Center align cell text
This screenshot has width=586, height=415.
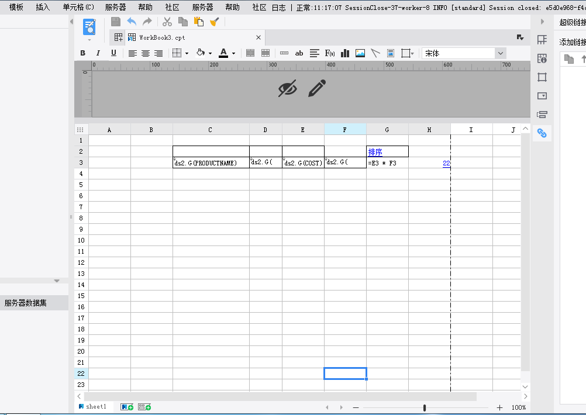coord(146,53)
